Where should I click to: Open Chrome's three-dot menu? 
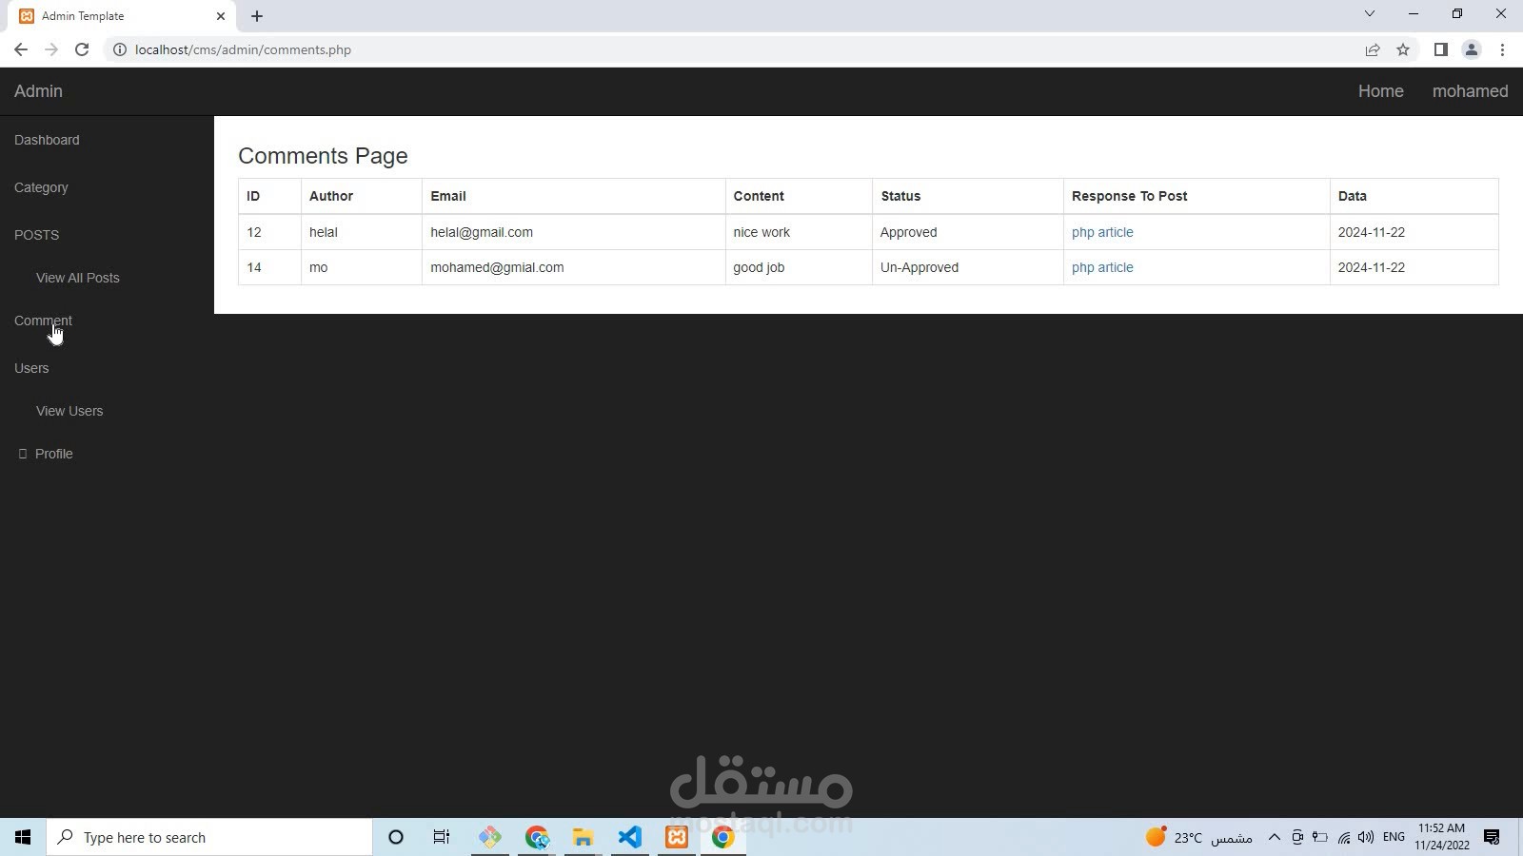[x=1503, y=49]
